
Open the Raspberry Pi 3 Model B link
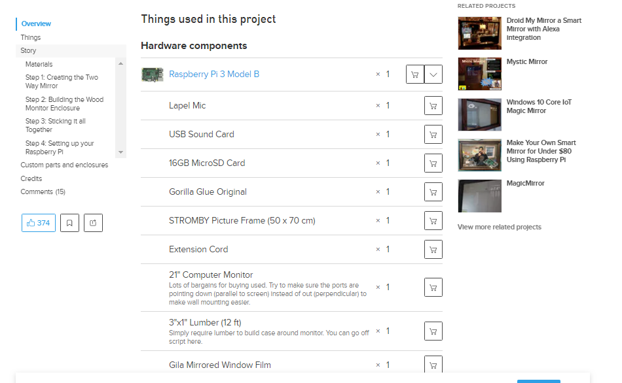(214, 74)
